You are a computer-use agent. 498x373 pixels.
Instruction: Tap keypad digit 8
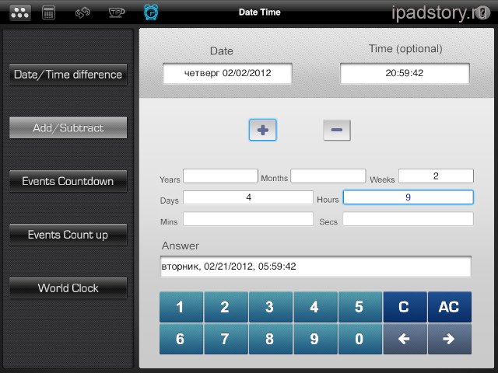point(271,339)
